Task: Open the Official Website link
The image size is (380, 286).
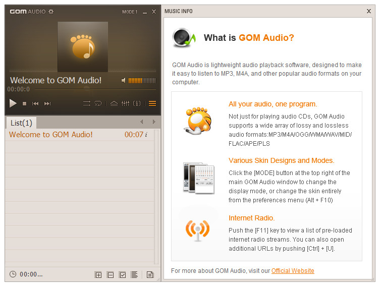Action: (x=293, y=271)
